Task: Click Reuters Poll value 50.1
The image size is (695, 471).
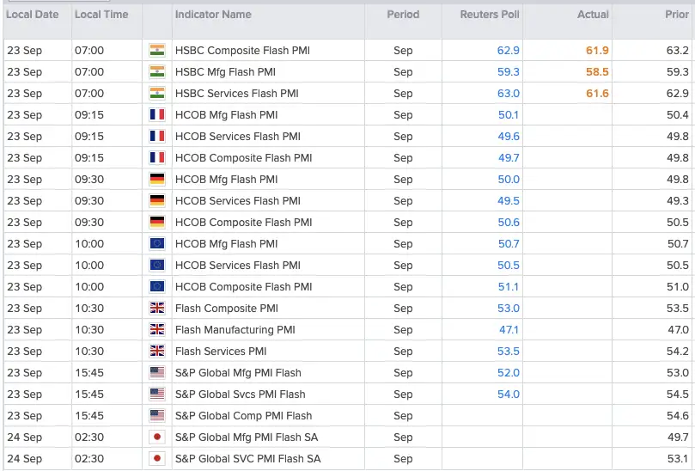Action: coord(509,115)
